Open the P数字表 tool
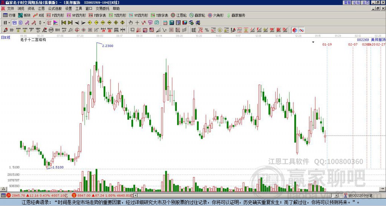 (x=97, y=15)
